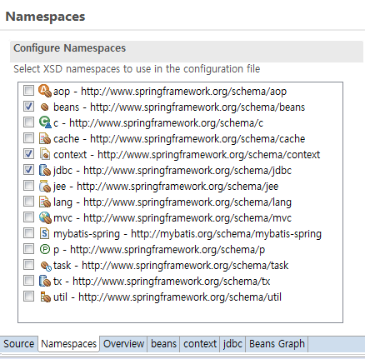Click the mvc namespace globe icon
The height and width of the screenshot is (359, 365).
pos(45,217)
